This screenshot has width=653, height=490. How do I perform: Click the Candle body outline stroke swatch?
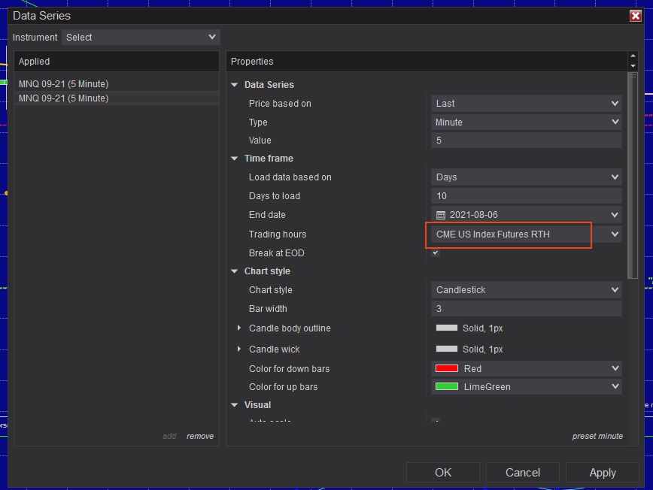(x=446, y=328)
